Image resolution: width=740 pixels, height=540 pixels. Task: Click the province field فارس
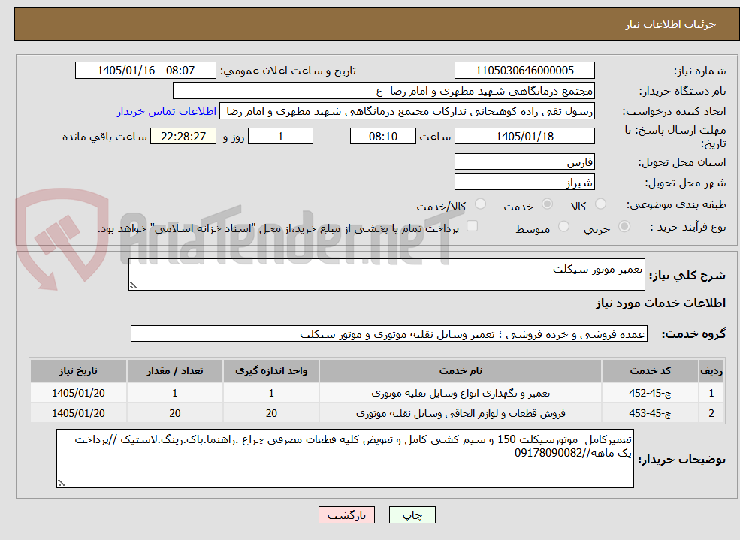[x=524, y=161]
